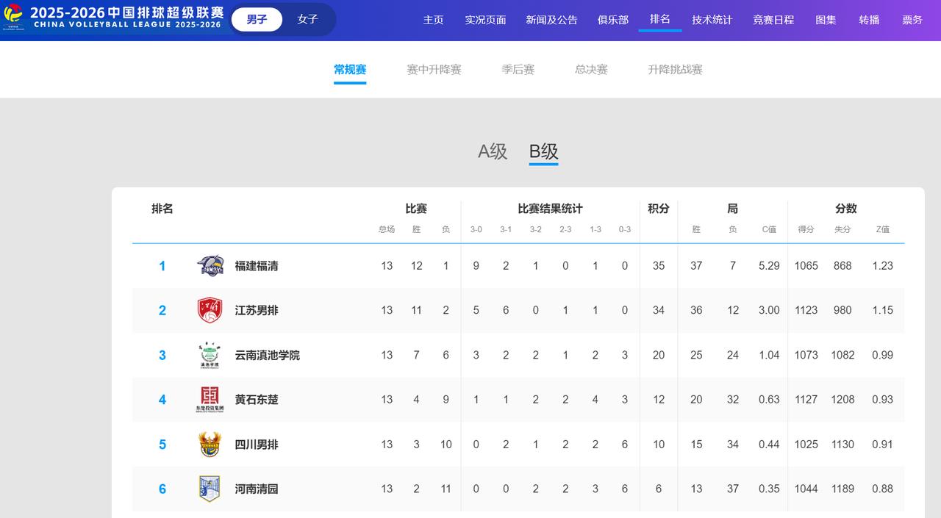Switch to 赛中升降赛 tab
This screenshot has height=518, width=941.
tap(434, 70)
